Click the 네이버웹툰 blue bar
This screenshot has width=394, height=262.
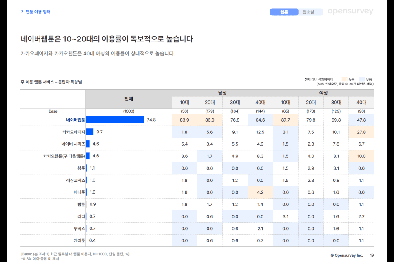point(115,120)
